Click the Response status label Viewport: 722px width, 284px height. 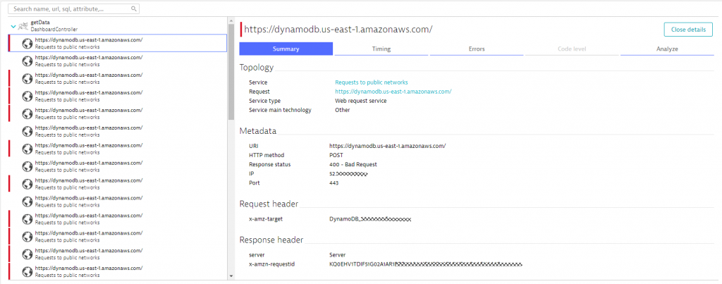point(269,164)
